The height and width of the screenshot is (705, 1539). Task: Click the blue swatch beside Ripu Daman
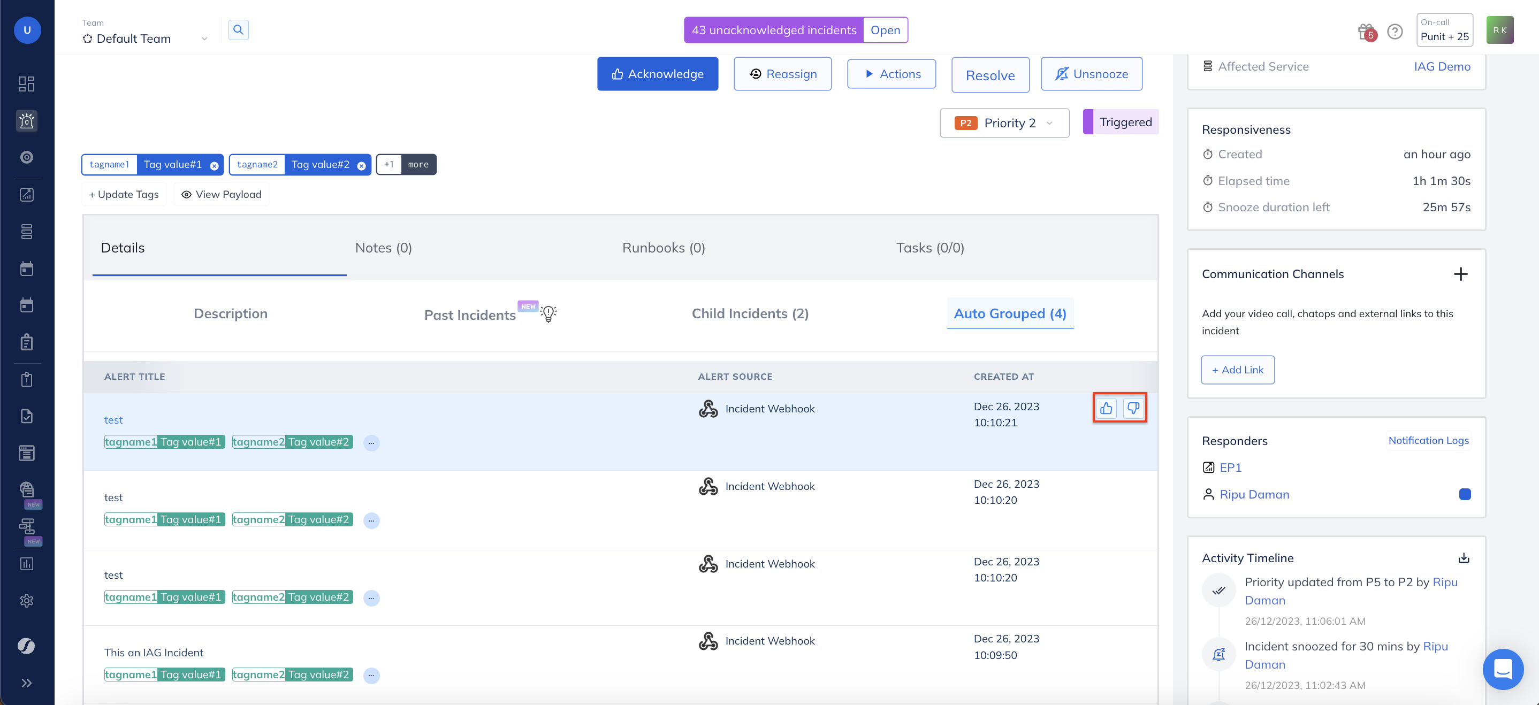point(1464,494)
